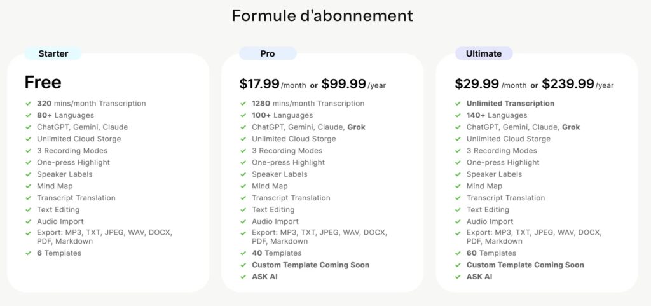Click the checkmark next to Pro's ASK AI
The width and height of the screenshot is (651, 306).
pos(243,277)
